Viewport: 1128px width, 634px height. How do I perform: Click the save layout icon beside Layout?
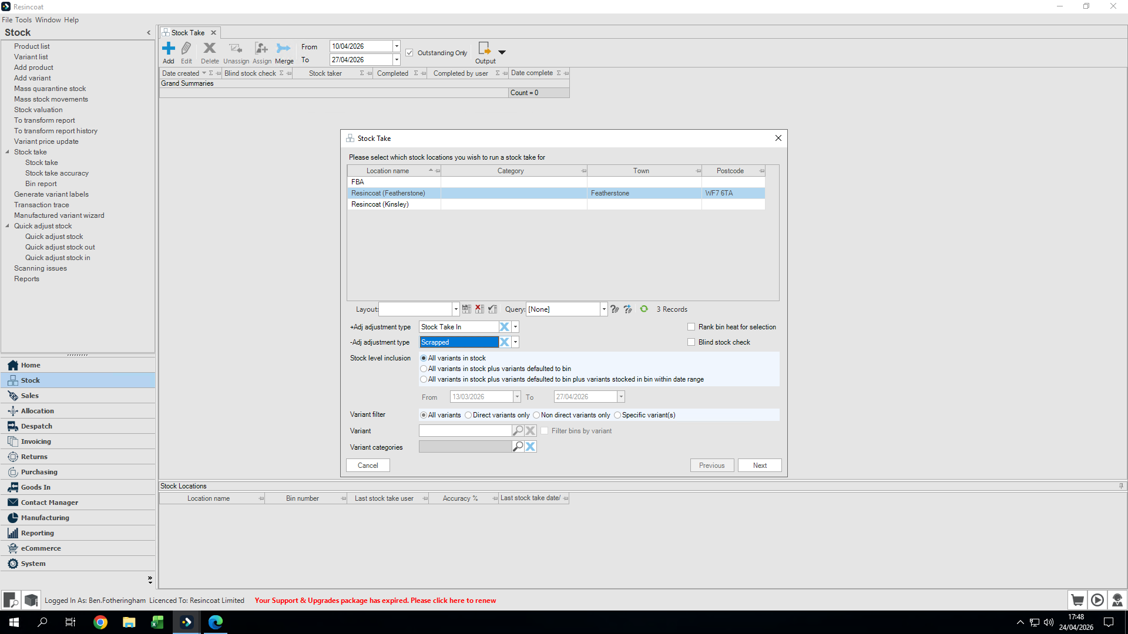click(466, 309)
